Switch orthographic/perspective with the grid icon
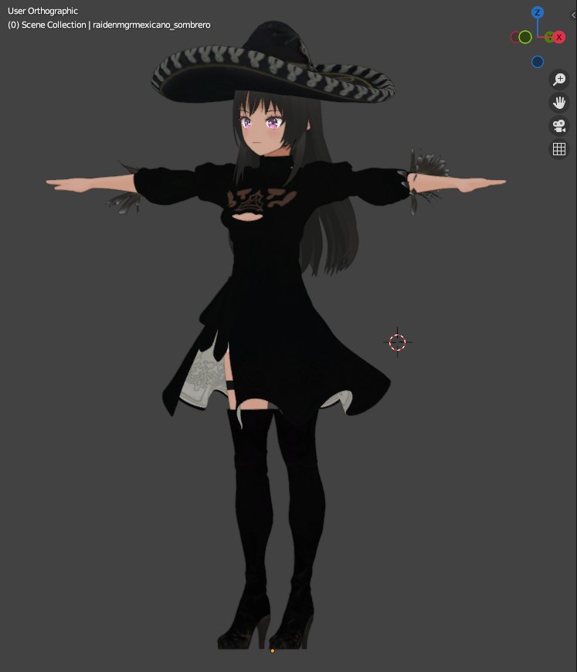The image size is (577, 672). (x=559, y=149)
